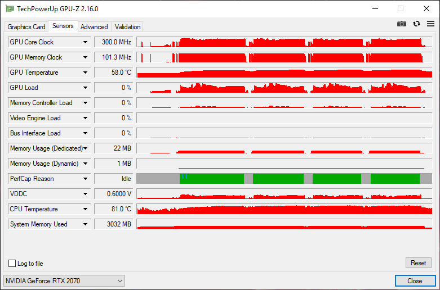This screenshot has height=290, width=440.
Task: Open the NVIDIA GeForce RTX 2070 selector
Action: pyautogui.click(x=64, y=281)
